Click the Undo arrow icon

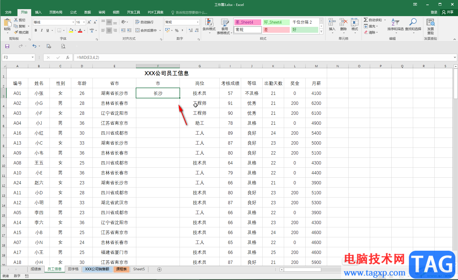[x=34, y=46]
